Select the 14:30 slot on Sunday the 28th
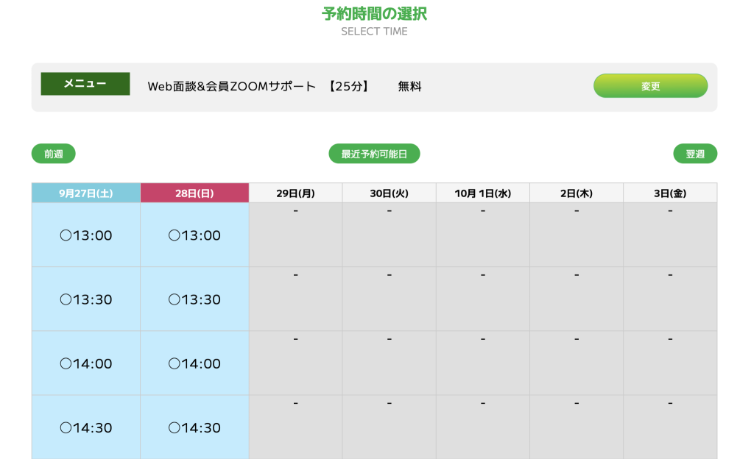Screen dimensions: 754x459 194,427
